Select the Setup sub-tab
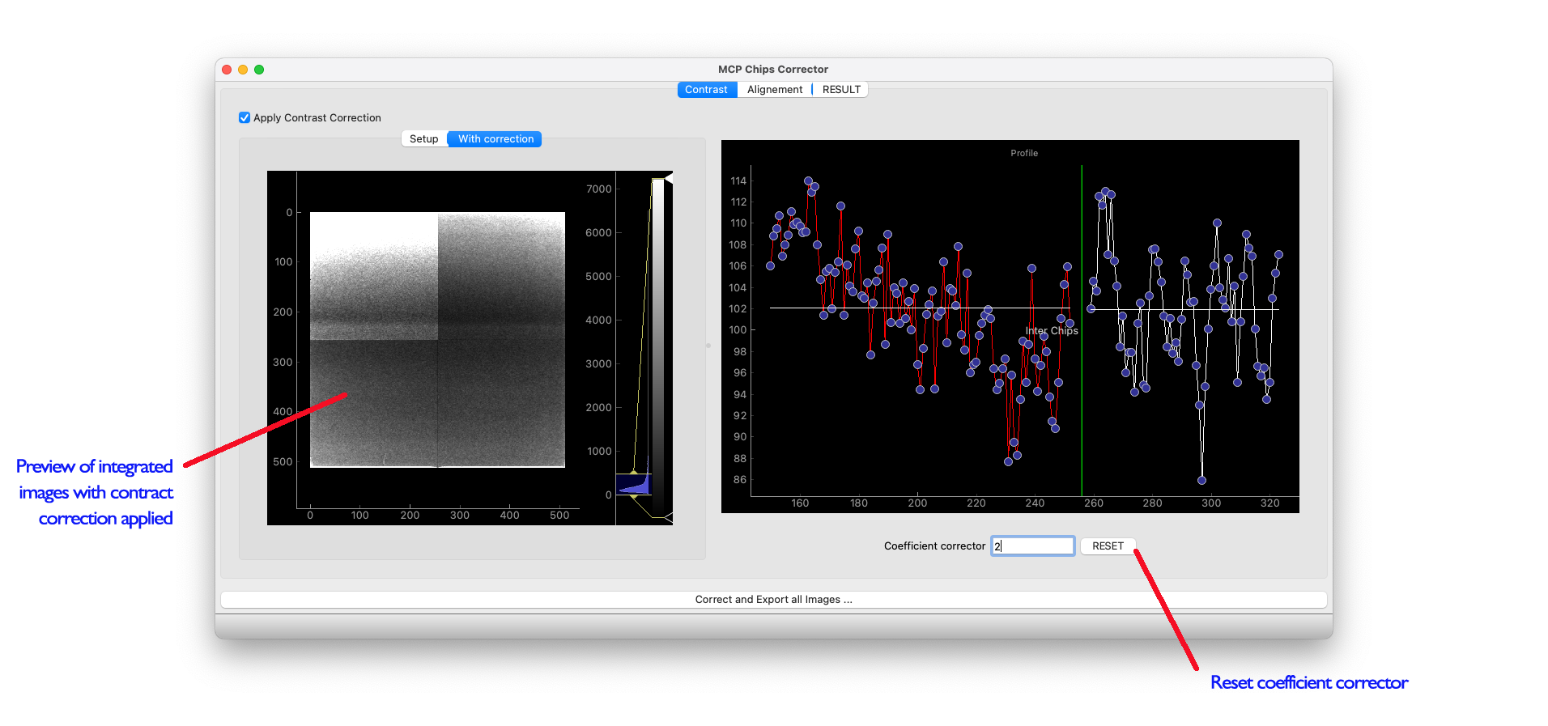This screenshot has height=726, width=1548. (x=423, y=139)
